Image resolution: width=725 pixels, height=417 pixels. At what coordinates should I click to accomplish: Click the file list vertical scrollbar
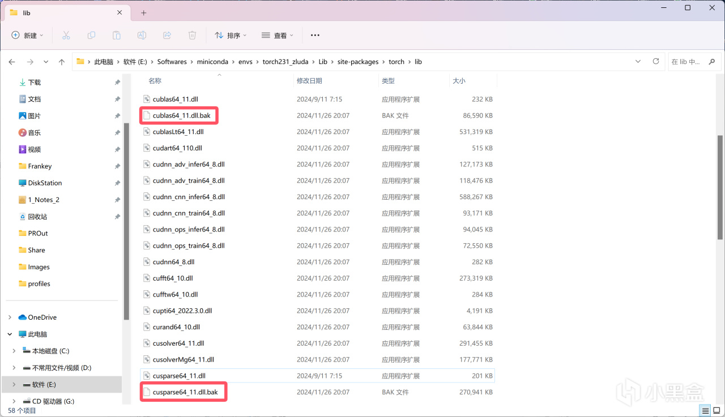click(720, 187)
